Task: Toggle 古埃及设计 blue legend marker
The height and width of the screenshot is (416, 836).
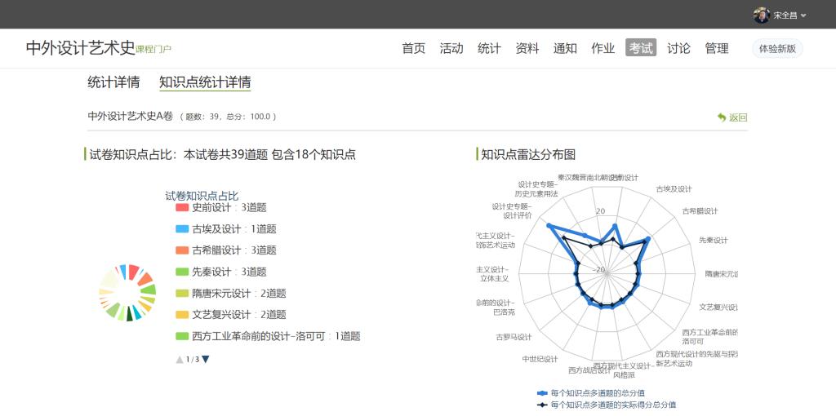Action: [x=182, y=229]
